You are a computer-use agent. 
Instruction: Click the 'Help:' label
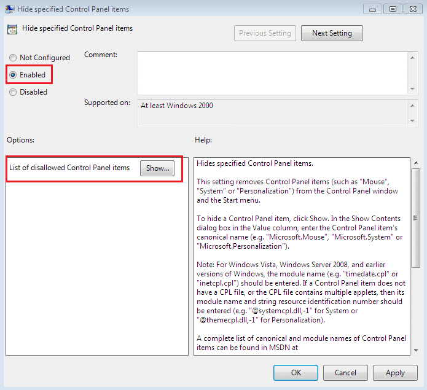203,140
